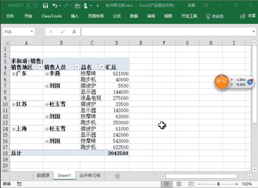Switch to the 插入 tab
This screenshot has width=258, height=188.
75,16
